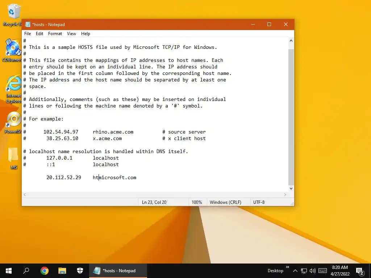Open File Explorer from taskbar

[62, 271]
